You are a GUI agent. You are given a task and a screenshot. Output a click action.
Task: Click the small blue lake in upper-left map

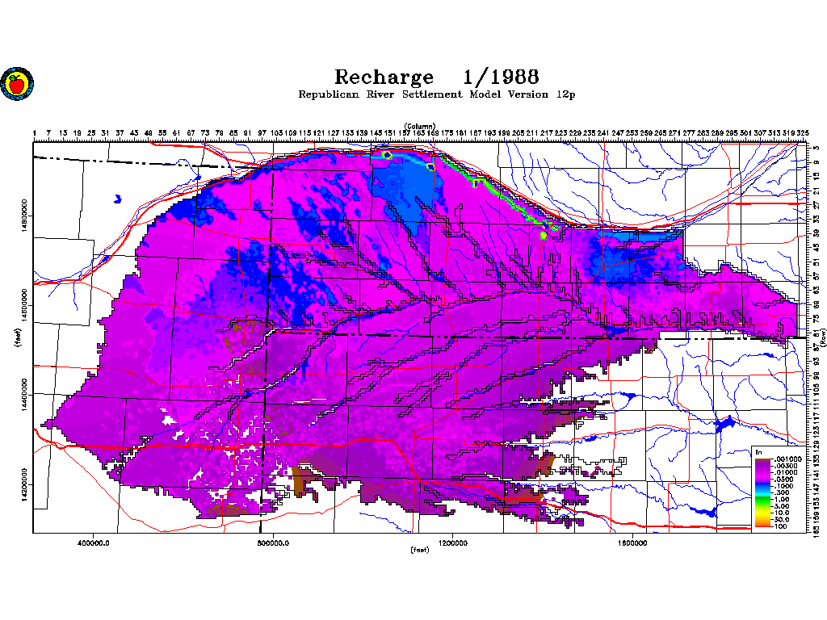point(118,199)
